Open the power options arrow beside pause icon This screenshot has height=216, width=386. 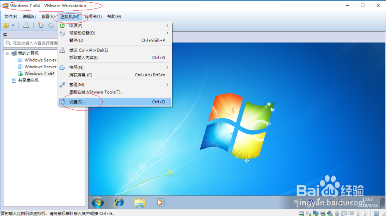click(13, 25)
